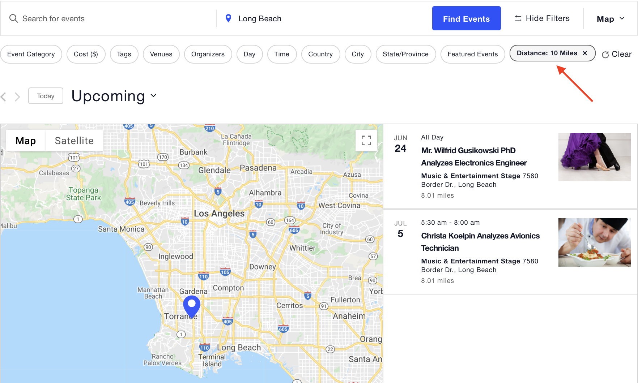
Task: Remove the Distance filter via its X icon
Action: pyautogui.click(x=585, y=53)
